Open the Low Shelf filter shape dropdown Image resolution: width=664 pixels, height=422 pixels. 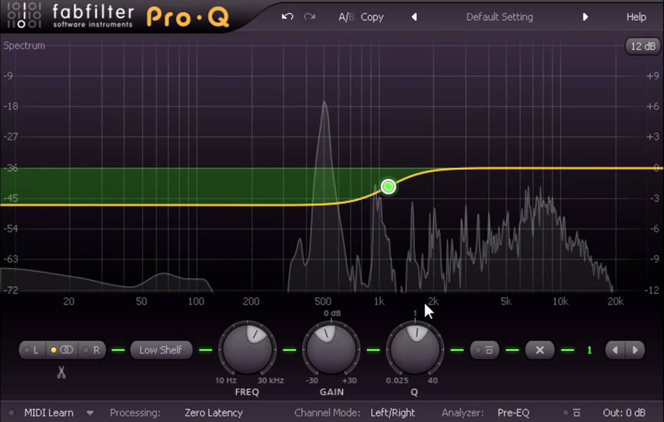161,350
